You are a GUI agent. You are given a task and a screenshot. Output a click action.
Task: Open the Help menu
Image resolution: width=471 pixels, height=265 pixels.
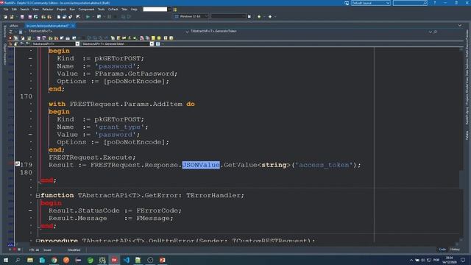(x=134, y=10)
